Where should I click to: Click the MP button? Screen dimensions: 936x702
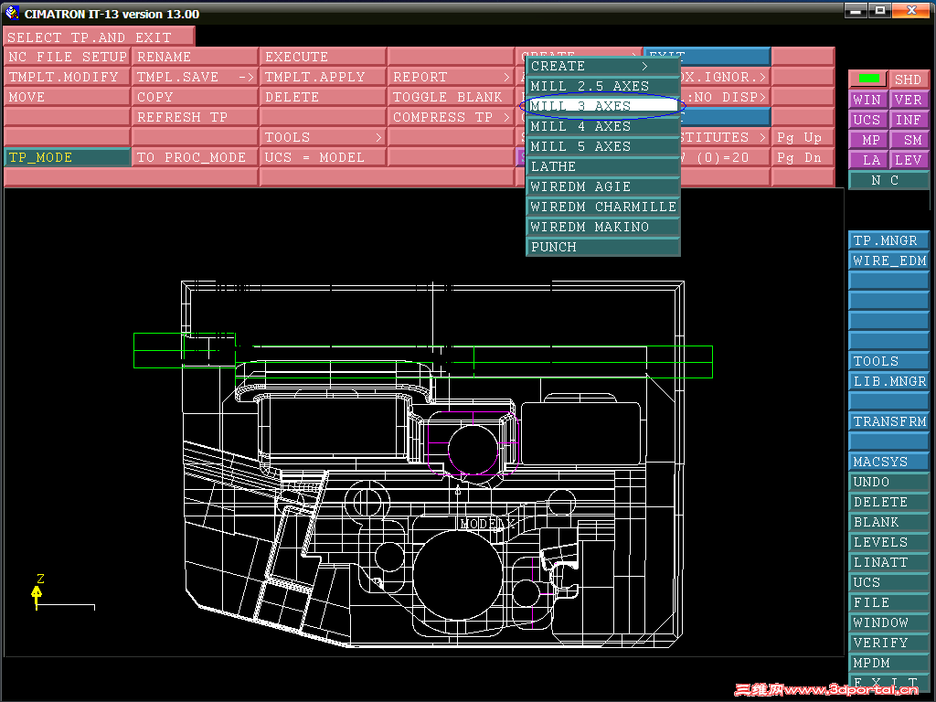(867, 140)
